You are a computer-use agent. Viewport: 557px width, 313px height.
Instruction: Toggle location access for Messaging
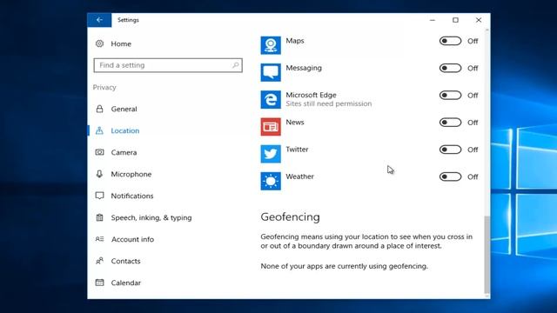(x=450, y=68)
